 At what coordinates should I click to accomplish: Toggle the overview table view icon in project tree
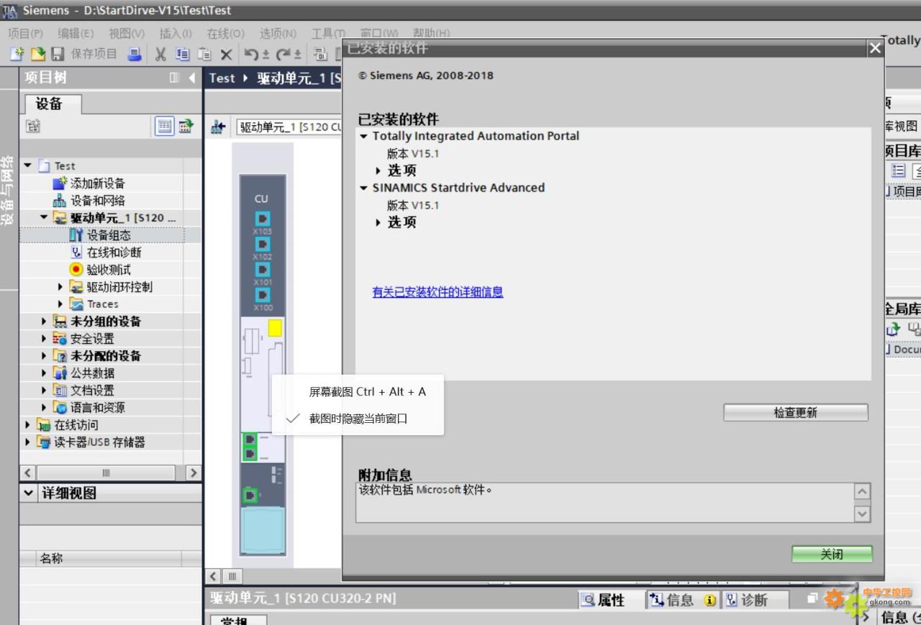click(164, 127)
